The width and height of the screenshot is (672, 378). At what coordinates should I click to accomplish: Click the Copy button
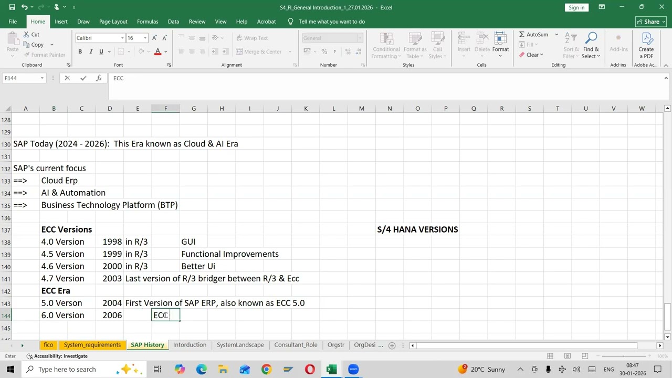pyautogui.click(x=34, y=45)
